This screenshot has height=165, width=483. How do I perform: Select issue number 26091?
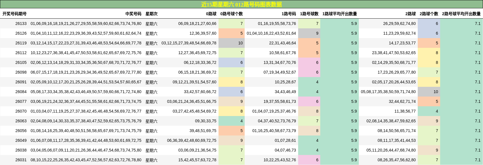click(x=21, y=82)
